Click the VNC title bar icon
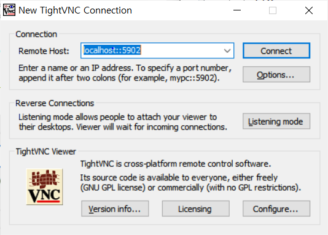328x235 pixels. [x=9, y=10]
